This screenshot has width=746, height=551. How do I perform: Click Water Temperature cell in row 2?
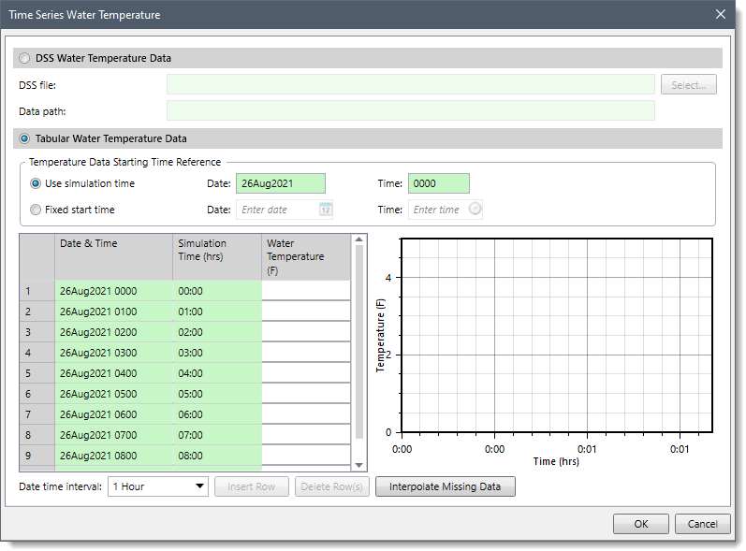coord(306,312)
